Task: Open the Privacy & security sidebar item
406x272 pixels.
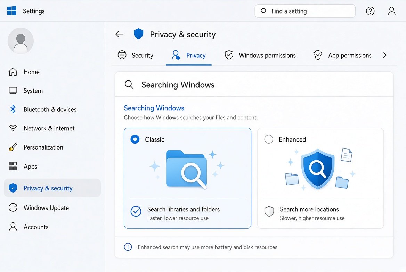Action: click(x=52, y=188)
